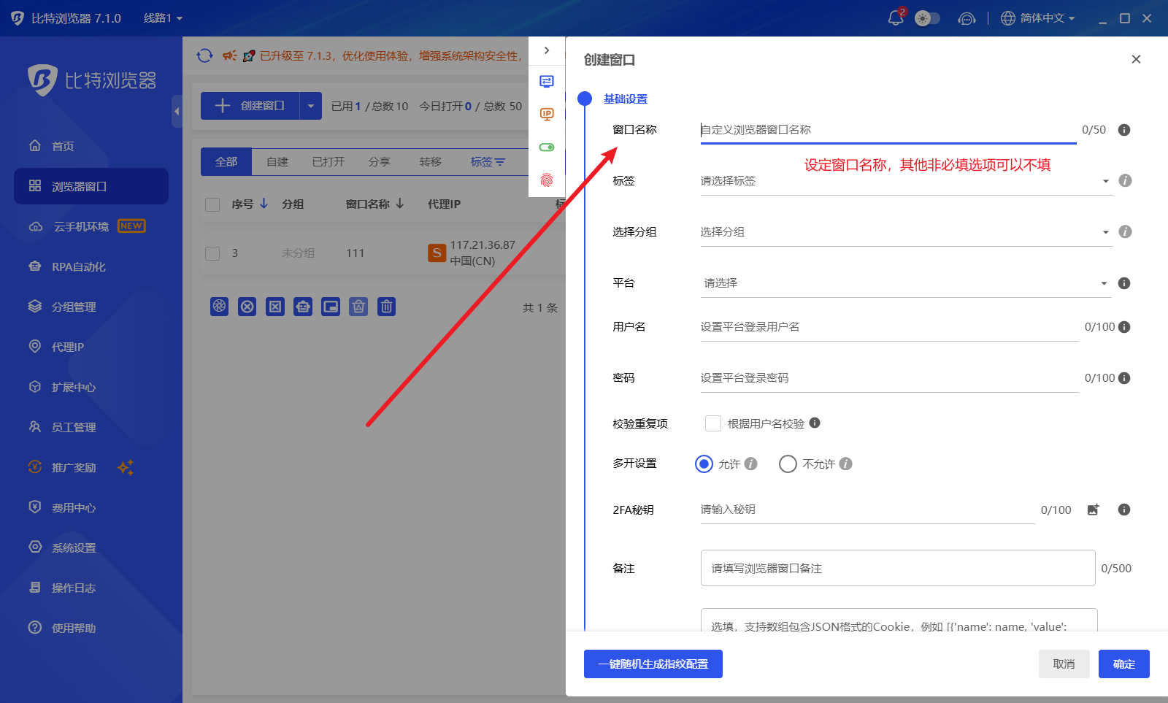Collapse the side tab strip with the chevron
Image resolution: width=1168 pixels, height=703 pixels.
(547, 50)
